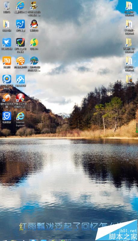
Task: Open the Recycle Bin desktop icon
Action: (7, 6)
